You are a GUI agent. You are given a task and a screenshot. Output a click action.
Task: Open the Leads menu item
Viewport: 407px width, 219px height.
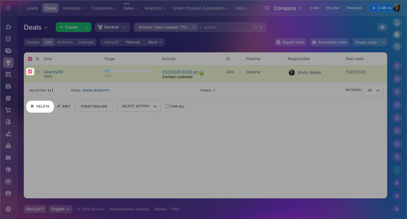pyautogui.click(x=32, y=8)
